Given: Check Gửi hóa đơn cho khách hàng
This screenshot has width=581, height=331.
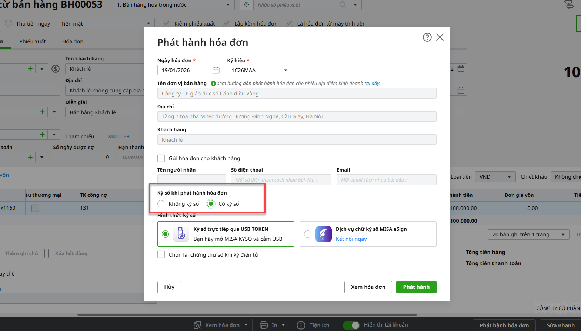Looking at the screenshot, I should tap(161, 158).
